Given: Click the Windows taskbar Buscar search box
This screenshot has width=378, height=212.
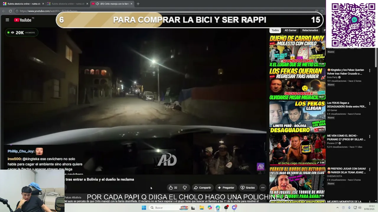Looking at the screenshot, I should (x=168, y=208).
